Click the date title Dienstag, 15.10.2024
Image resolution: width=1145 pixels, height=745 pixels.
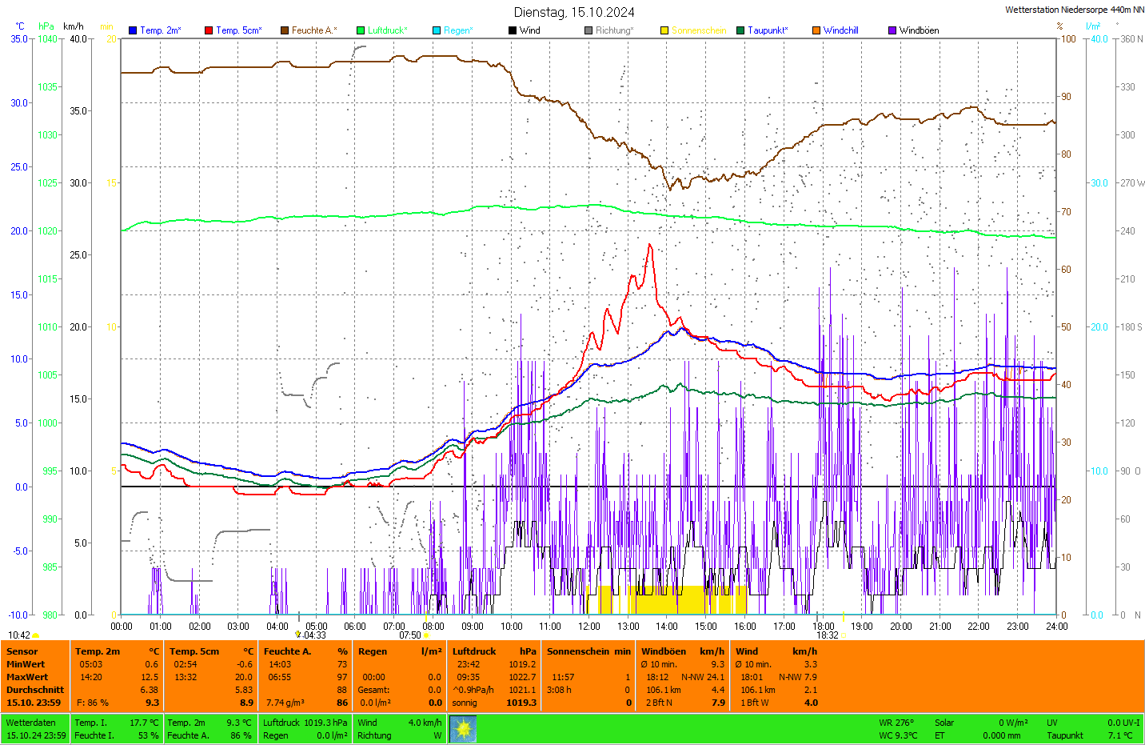click(x=574, y=12)
